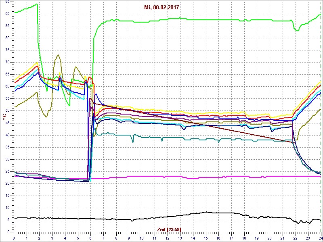This screenshot has width=323, height=242.
Task: Click the Zeit [23:58] time label
Action: click(x=169, y=229)
